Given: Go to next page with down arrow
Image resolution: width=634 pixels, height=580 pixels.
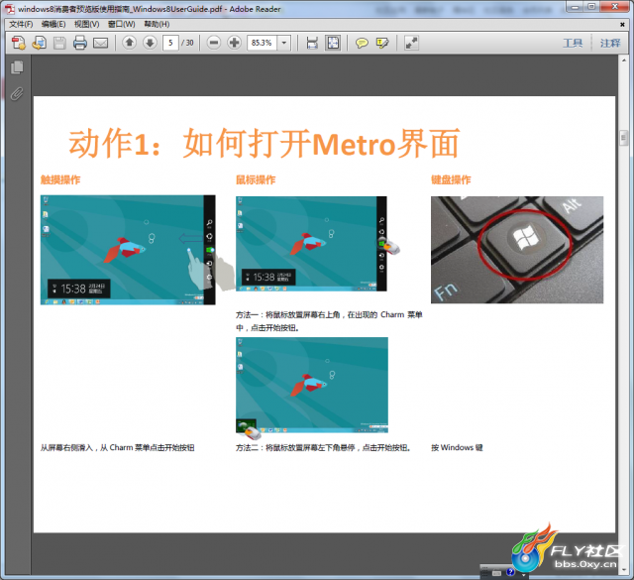Looking at the screenshot, I should click(x=150, y=43).
